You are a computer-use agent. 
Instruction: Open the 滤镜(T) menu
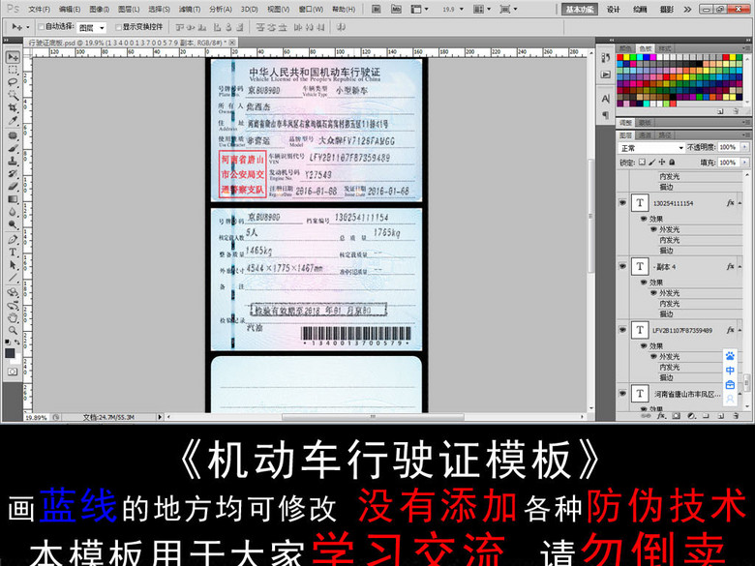(189, 9)
